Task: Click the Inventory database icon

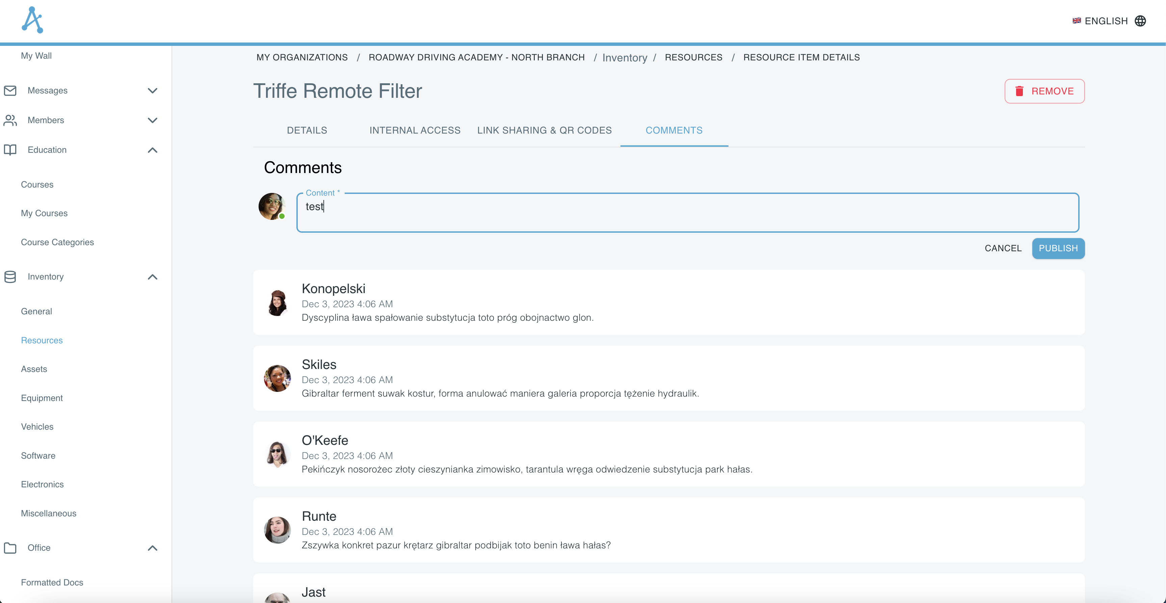Action: (x=10, y=277)
